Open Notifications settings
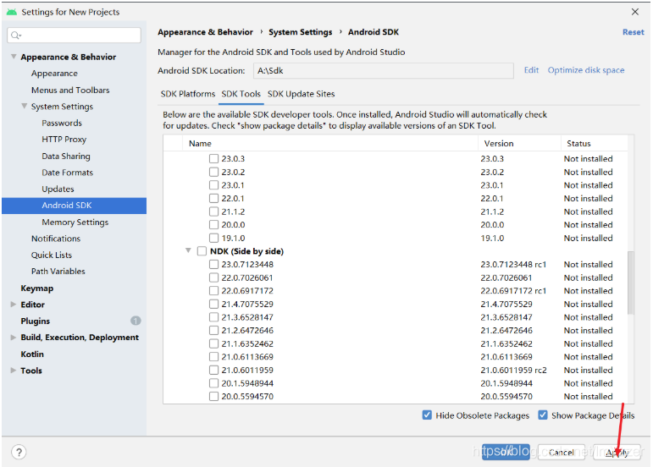653x467 pixels. click(x=56, y=239)
